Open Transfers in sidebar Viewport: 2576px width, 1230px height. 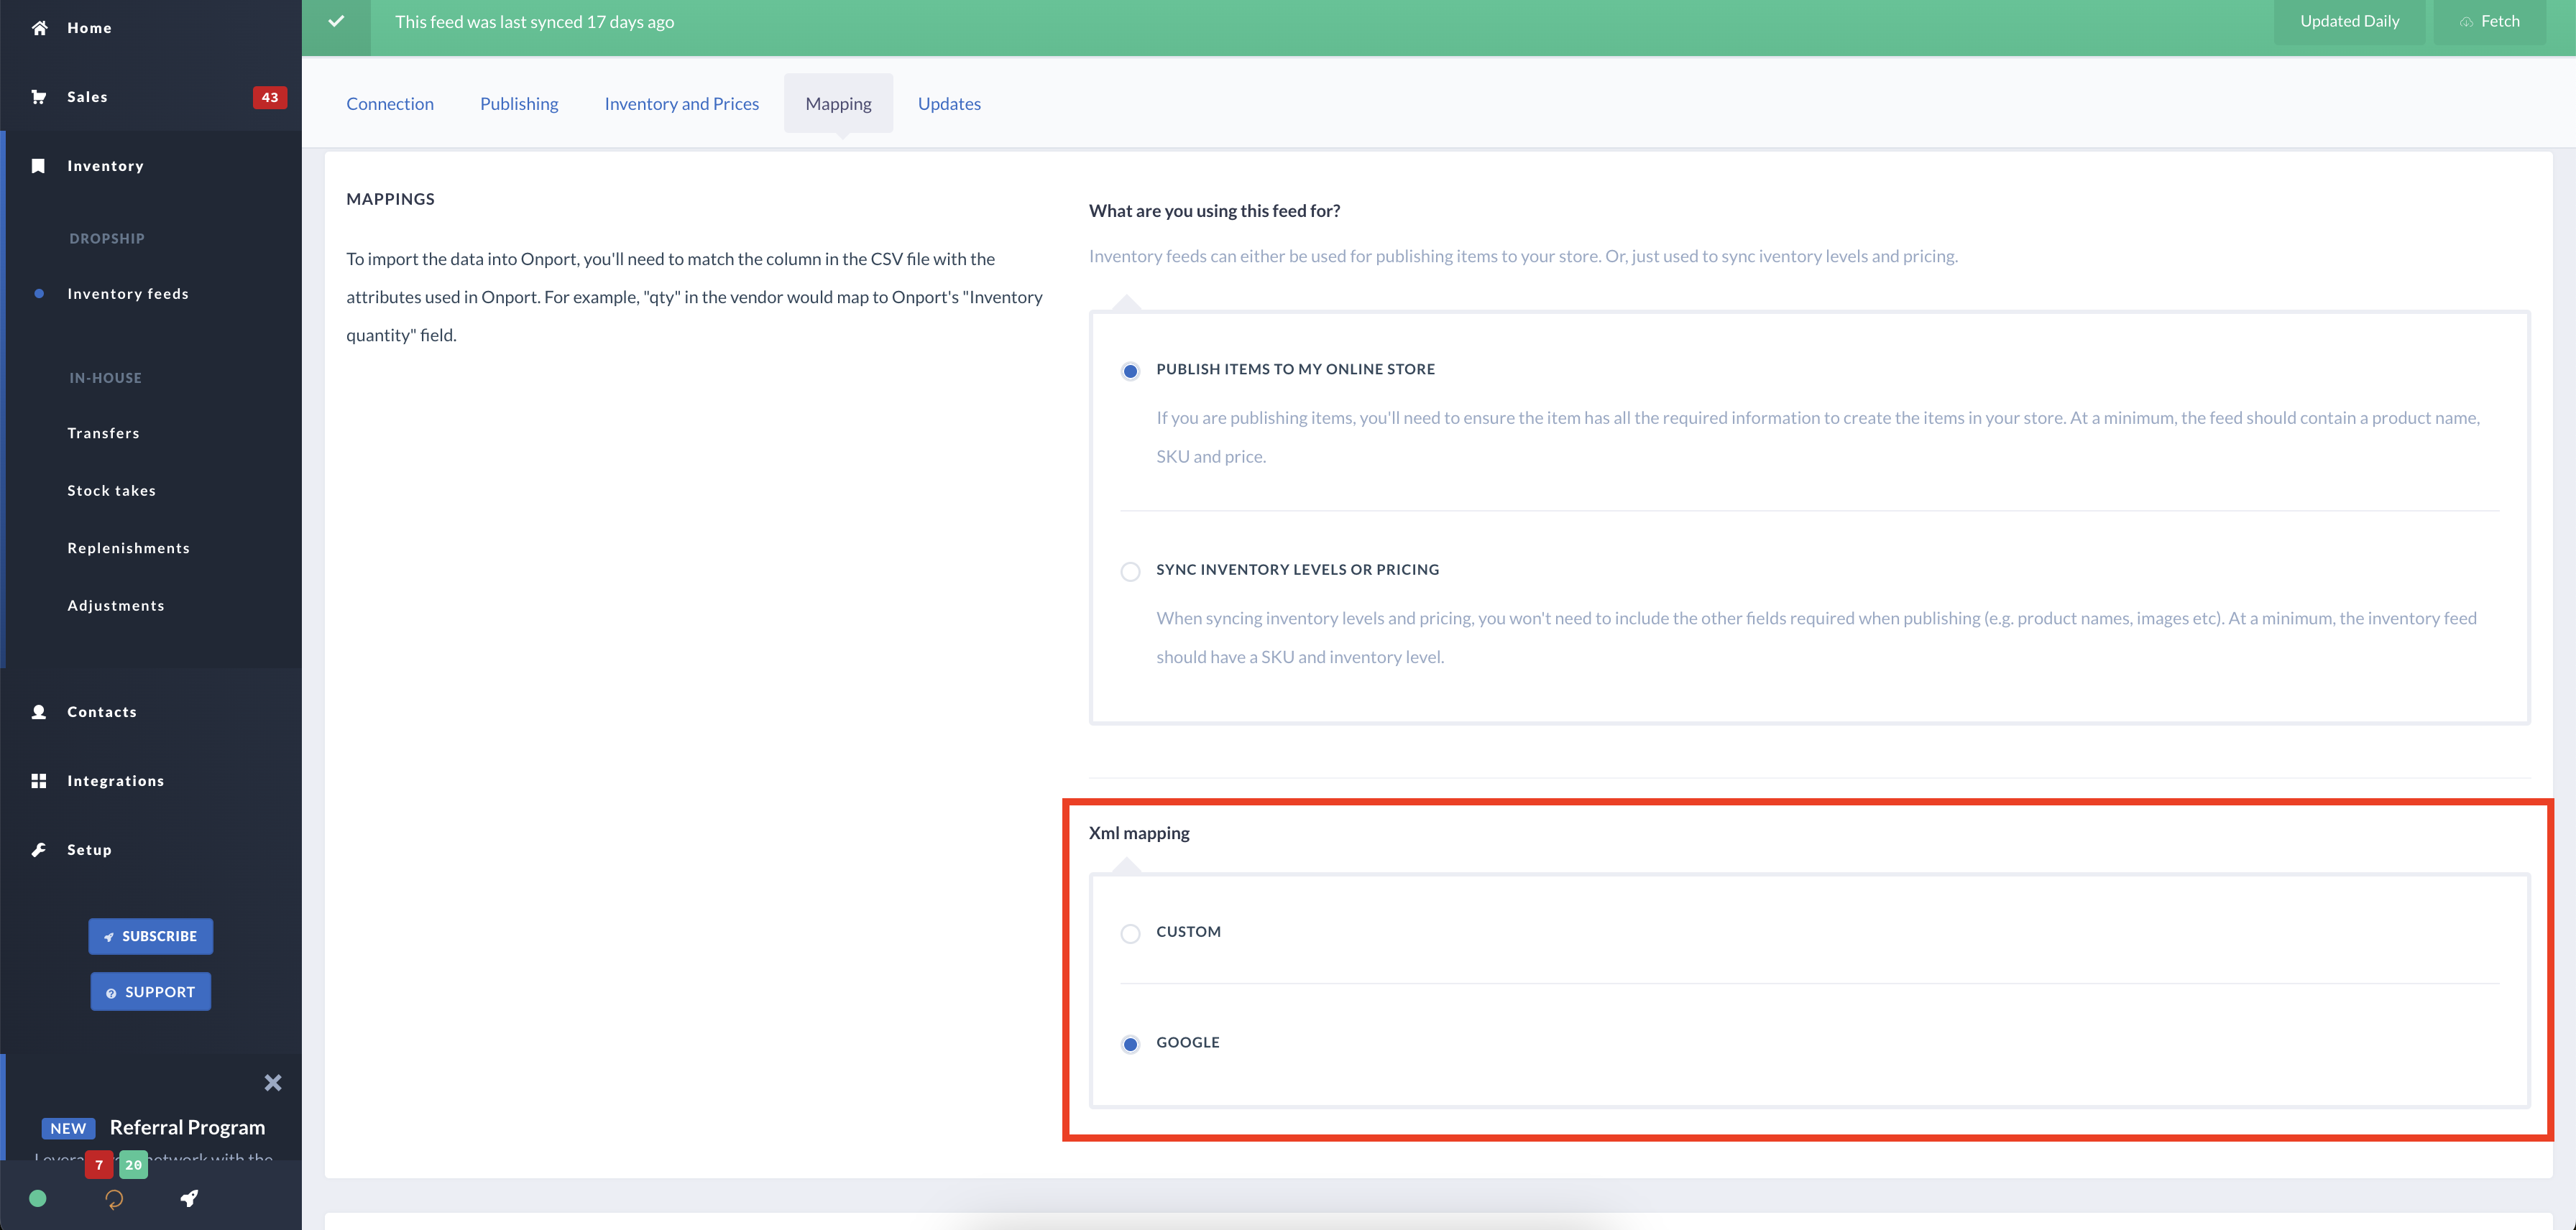pyautogui.click(x=103, y=433)
